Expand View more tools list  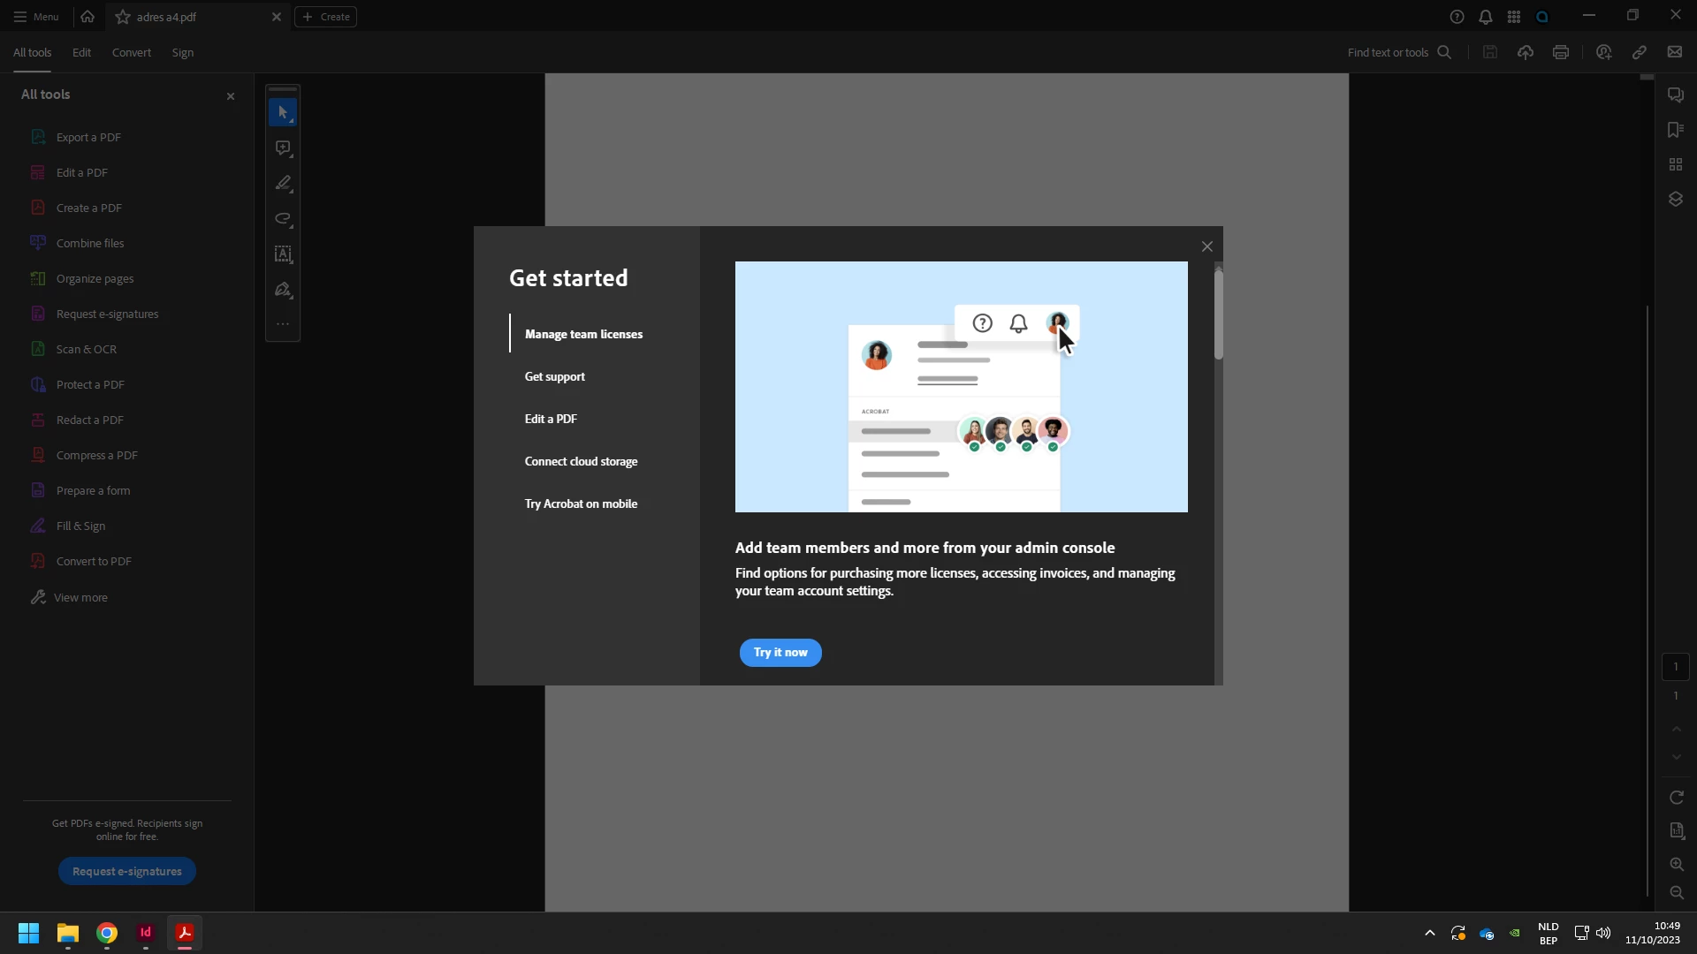click(x=80, y=598)
